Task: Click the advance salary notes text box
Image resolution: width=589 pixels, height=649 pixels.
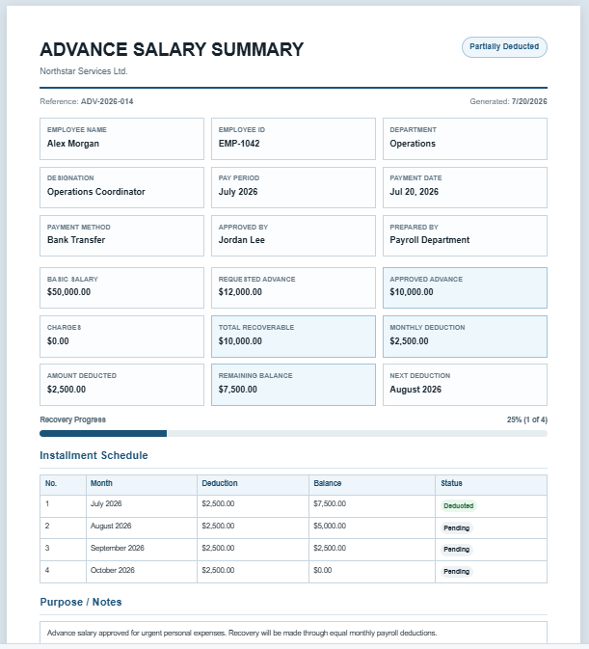Action: click(293, 633)
